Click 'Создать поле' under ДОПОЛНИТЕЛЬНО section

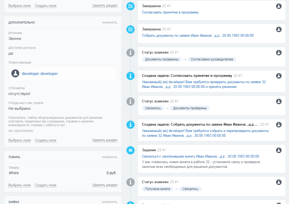pos(45,140)
